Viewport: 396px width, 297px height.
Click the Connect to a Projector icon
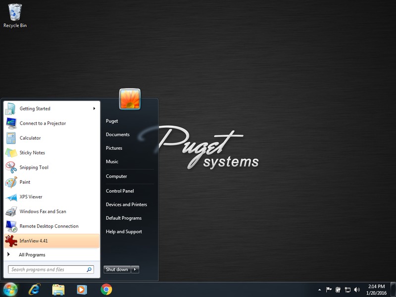click(x=11, y=123)
